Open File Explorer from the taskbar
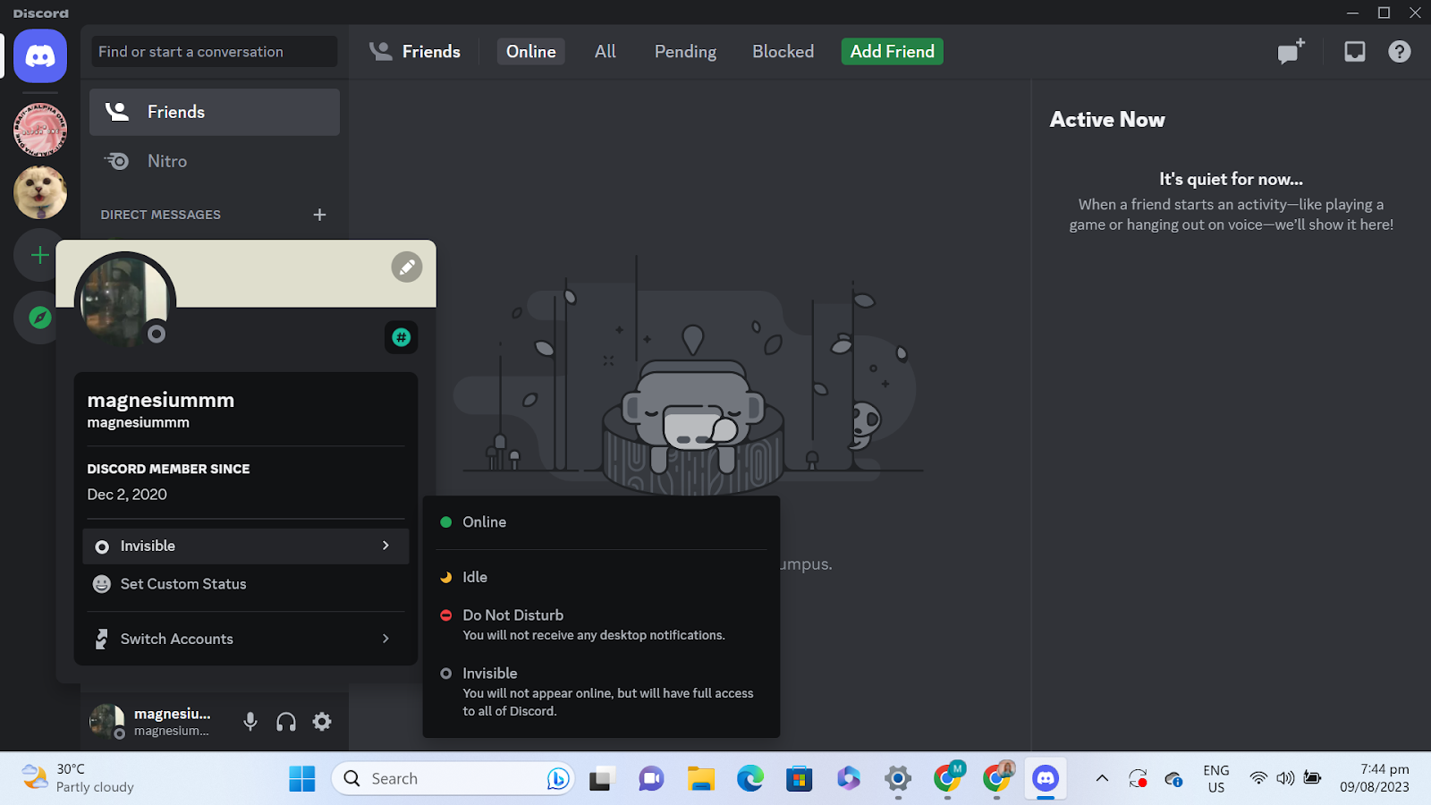Viewport: 1431px width, 805px height. [x=701, y=779]
